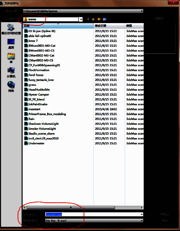Viewport: 180px width, 231px height.
Task: Click the Recent Places sidebar icon
Action: click(x=11, y=29)
